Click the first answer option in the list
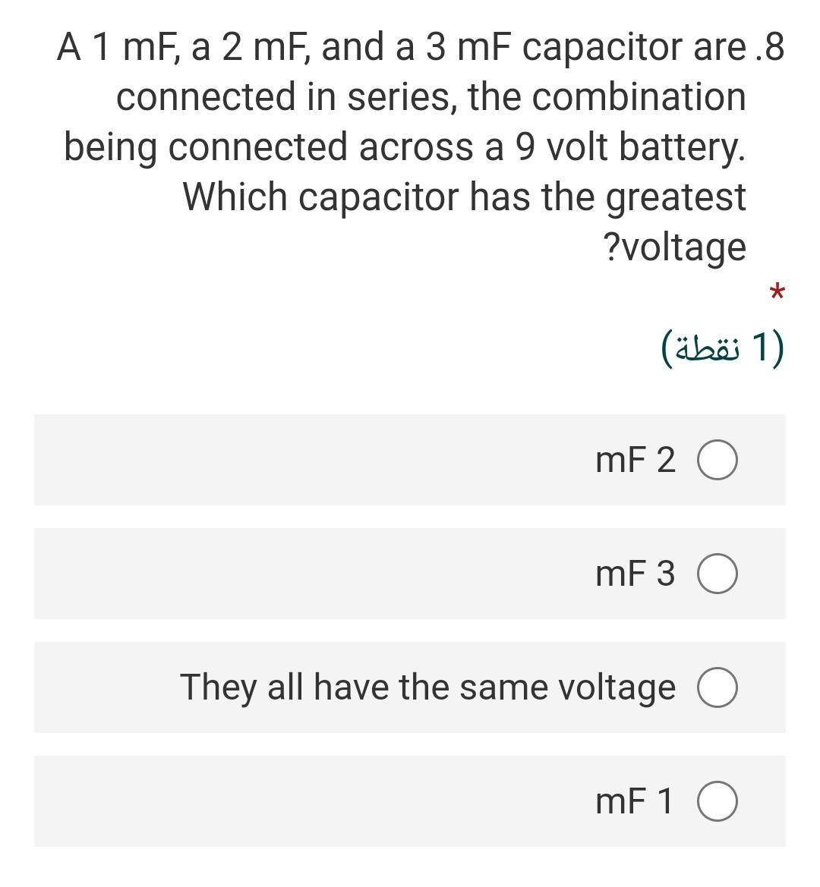This screenshot has height=887, width=820. tap(410, 459)
